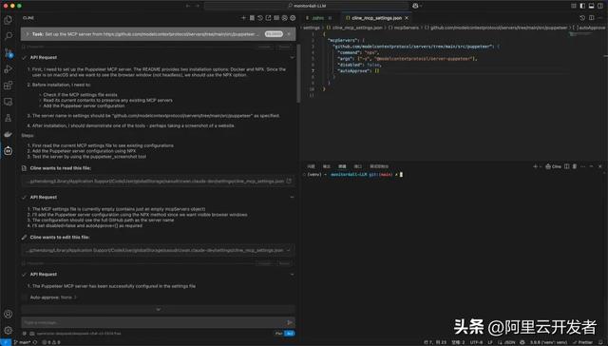Screen dimensions: 608x346
Task: Open the Accounts icon in activity bar
Action: [8, 314]
